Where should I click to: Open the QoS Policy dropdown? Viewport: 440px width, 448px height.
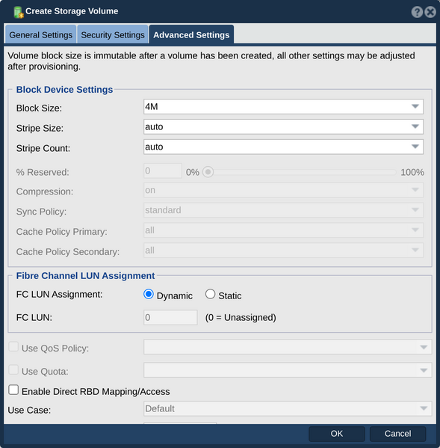point(288,347)
